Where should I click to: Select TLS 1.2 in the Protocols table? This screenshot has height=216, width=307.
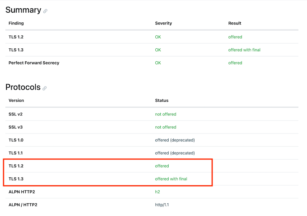coord(16,166)
